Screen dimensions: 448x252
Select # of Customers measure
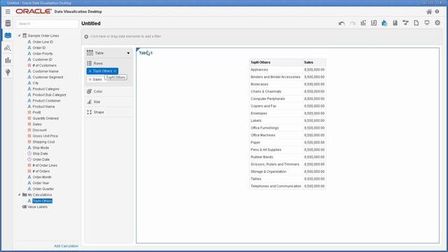pyautogui.click(x=44, y=65)
